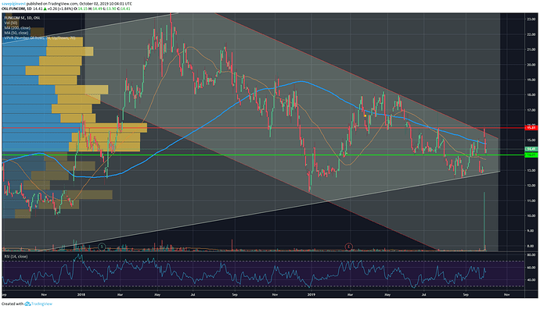The width and height of the screenshot is (540, 309).
Task: Click the orange dot marker on the chart
Action: 365,115
